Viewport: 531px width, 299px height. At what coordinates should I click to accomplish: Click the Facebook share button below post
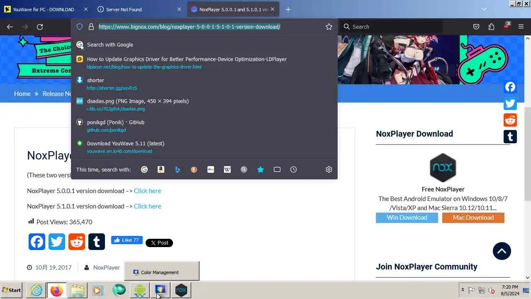(37, 242)
